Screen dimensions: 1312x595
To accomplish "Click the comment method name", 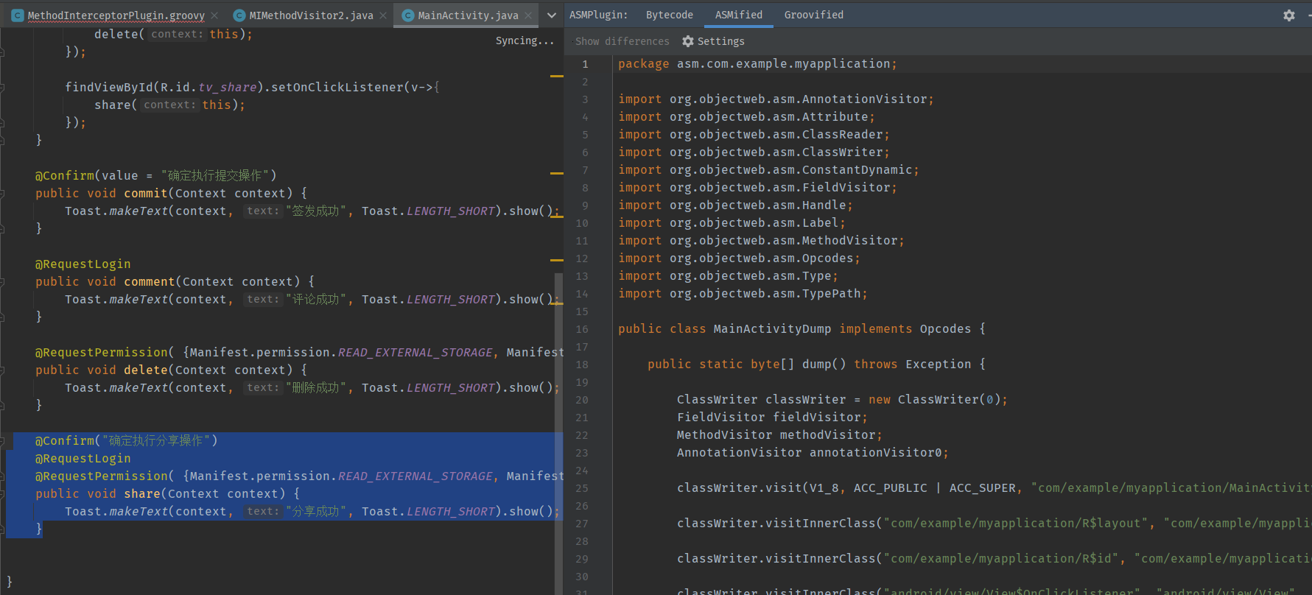I will (x=150, y=282).
